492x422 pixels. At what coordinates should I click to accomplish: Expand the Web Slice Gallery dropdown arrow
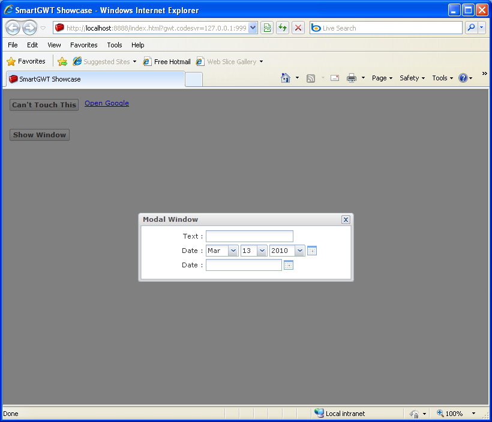click(x=261, y=62)
